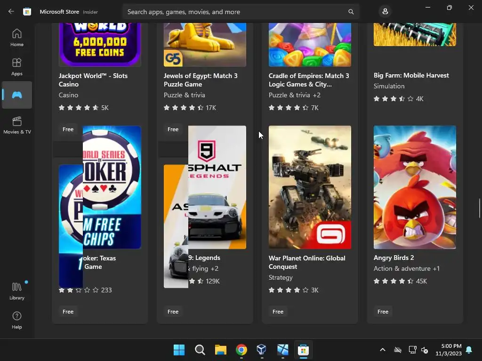This screenshot has height=361, width=482.
Task: Click Microsoft Store icon on taskbar
Action: pyautogui.click(x=303, y=350)
